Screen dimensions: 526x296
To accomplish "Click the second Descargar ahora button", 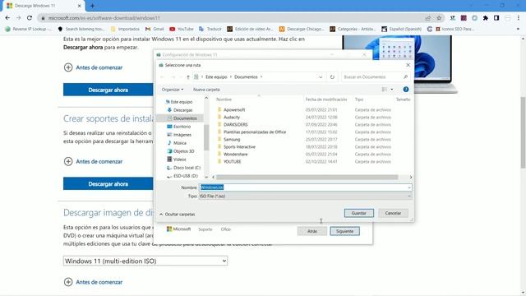I will point(108,184).
